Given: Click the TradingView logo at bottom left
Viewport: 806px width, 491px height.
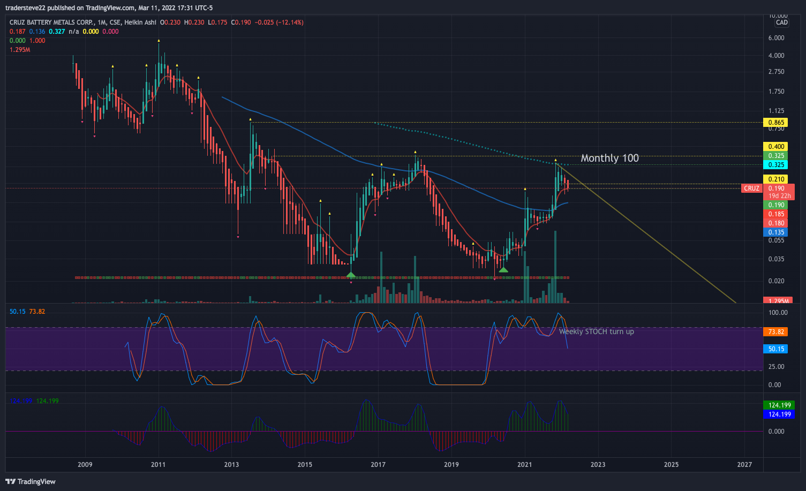Looking at the screenshot, I should 31,481.
